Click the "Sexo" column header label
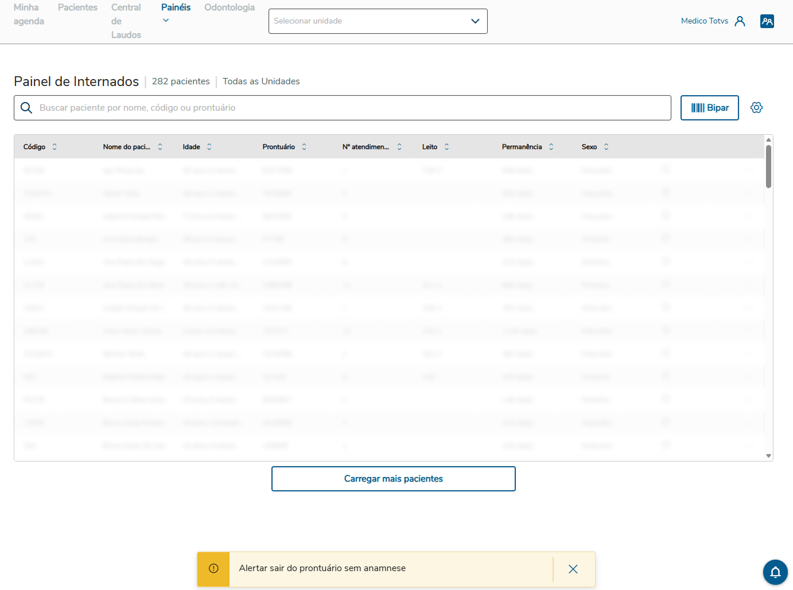The width and height of the screenshot is (793, 590). (589, 147)
